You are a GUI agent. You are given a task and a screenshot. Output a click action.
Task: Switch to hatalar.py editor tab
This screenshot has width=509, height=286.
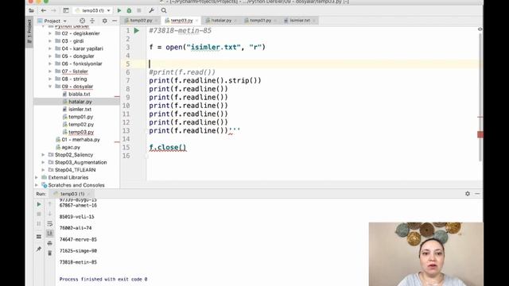[221, 20]
